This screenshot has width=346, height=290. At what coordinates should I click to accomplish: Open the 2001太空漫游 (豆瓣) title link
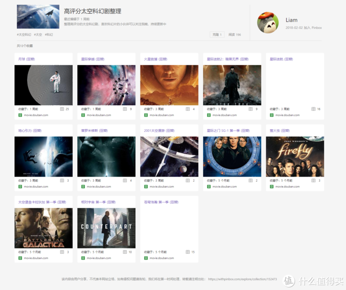click(x=159, y=131)
